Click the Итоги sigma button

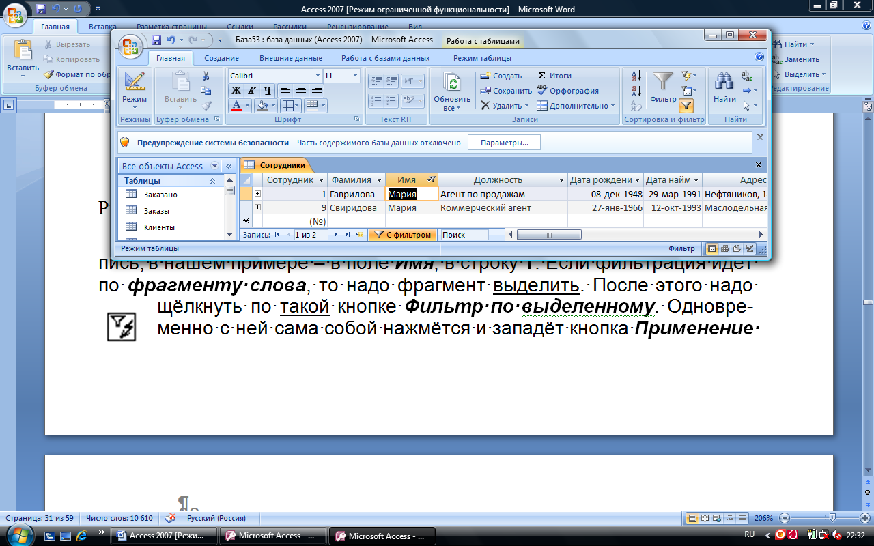click(x=554, y=76)
